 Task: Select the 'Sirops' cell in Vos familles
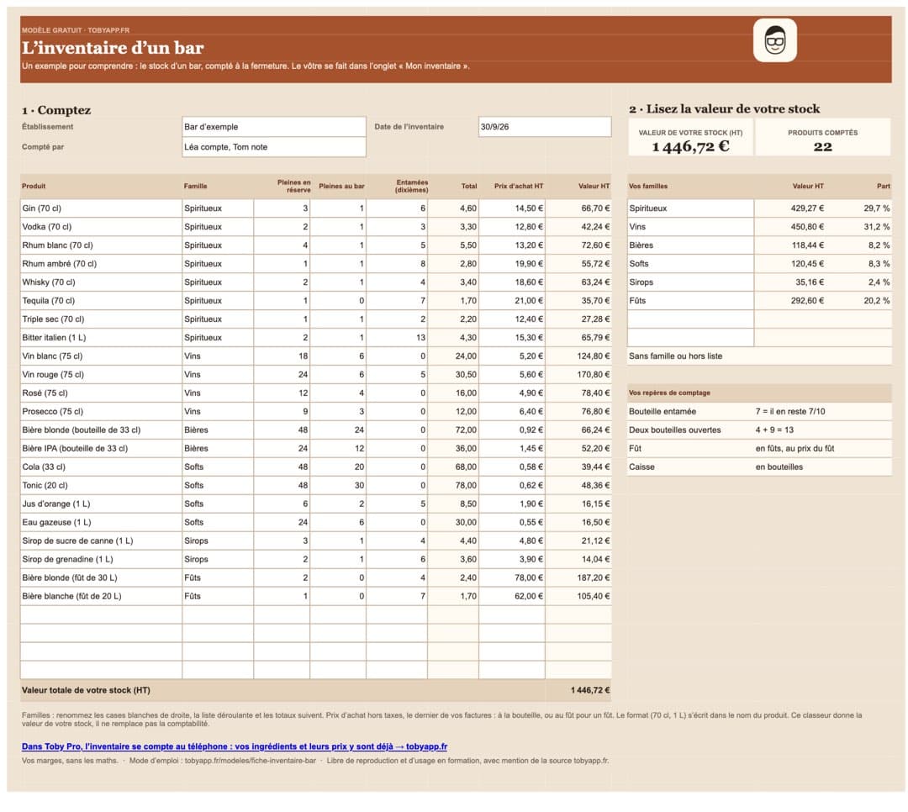click(690, 282)
